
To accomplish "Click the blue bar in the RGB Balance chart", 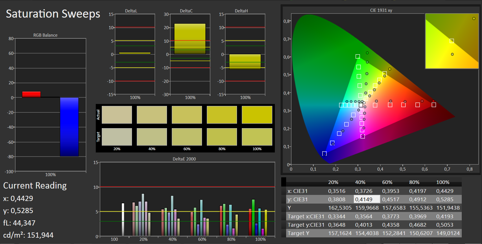I will [x=69, y=127].
